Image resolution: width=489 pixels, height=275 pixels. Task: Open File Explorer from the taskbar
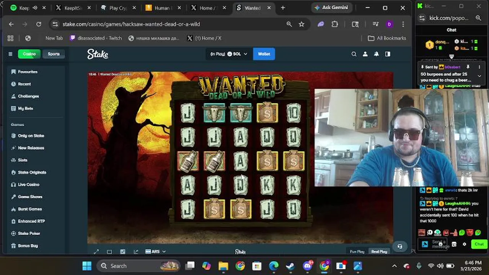click(x=223, y=266)
